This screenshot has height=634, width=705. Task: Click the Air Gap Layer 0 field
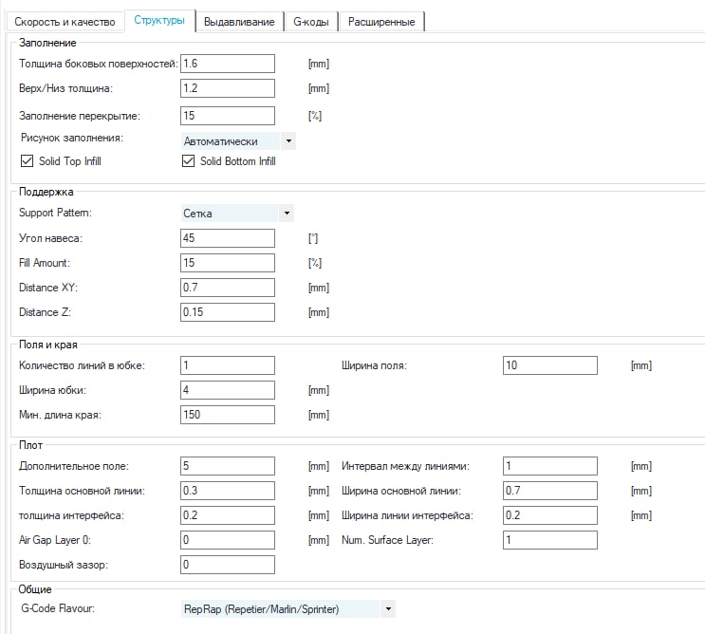(x=228, y=540)
